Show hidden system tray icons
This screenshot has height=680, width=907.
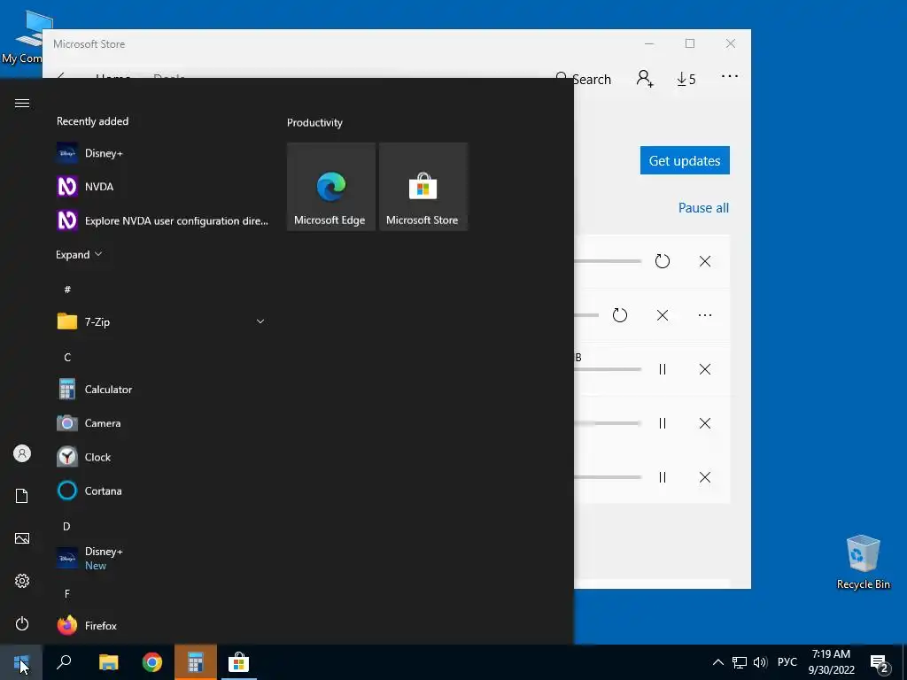(717, 662)
